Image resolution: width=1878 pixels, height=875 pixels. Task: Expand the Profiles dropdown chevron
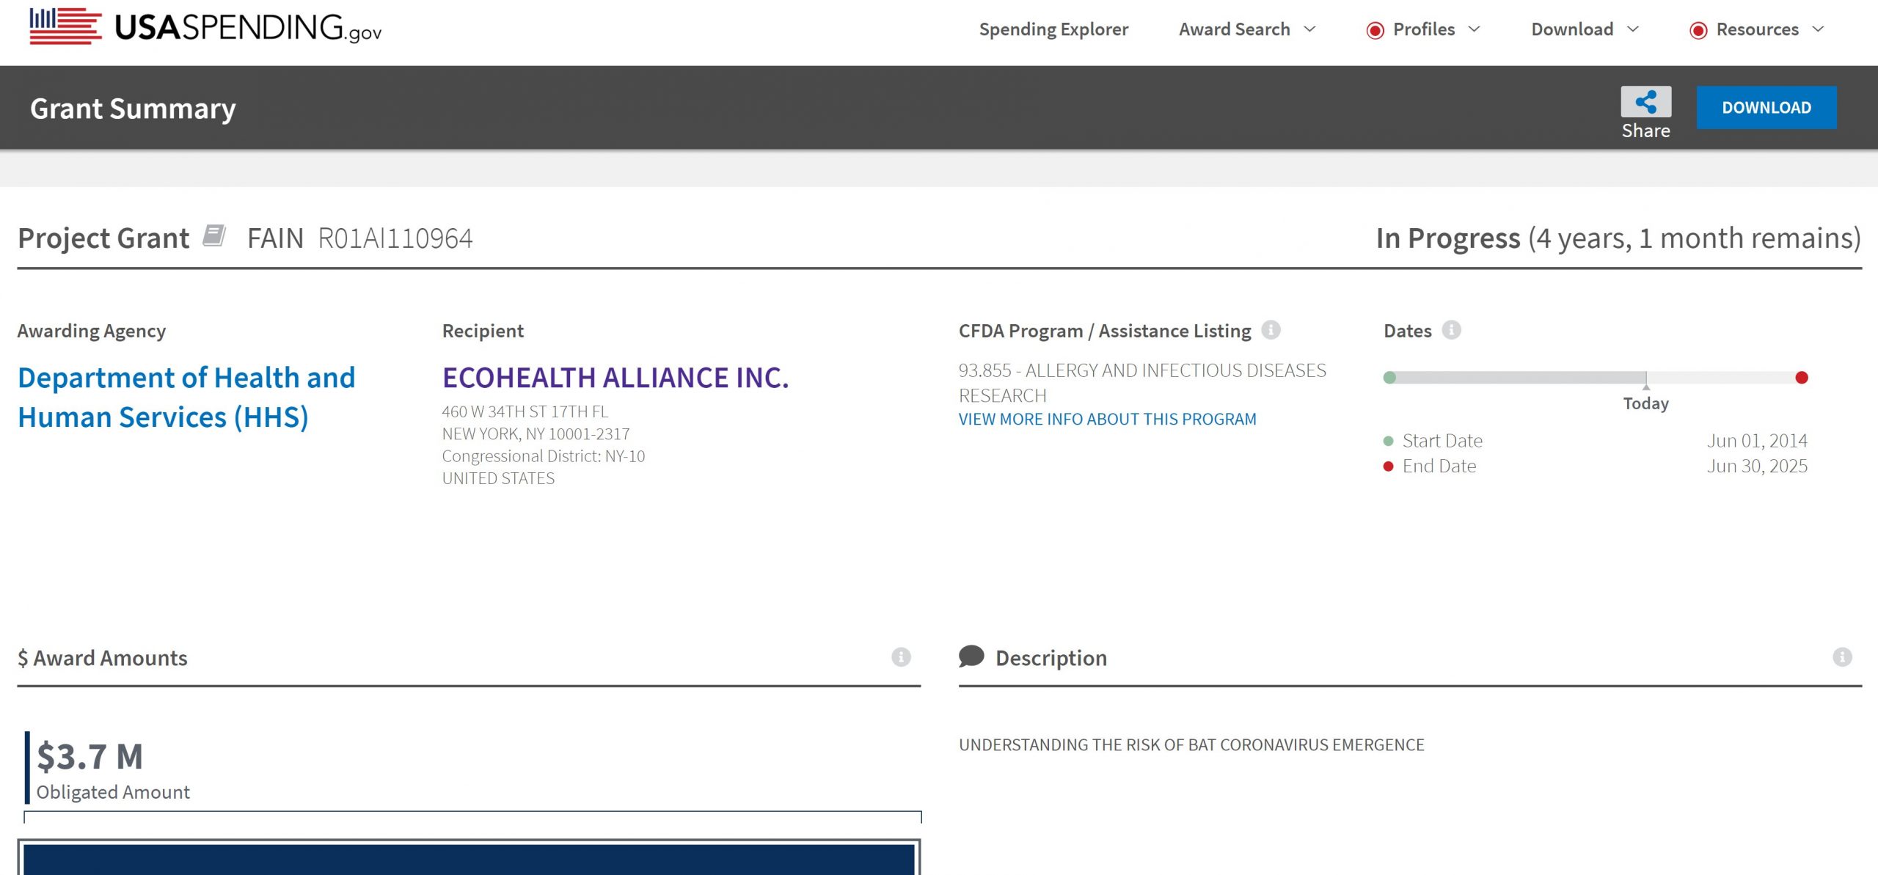tap(1474, 29)
